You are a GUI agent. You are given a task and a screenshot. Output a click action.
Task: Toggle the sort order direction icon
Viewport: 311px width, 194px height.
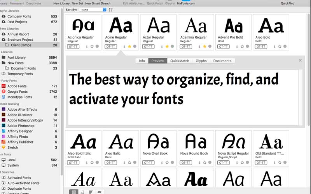click(x=111, y=10)
